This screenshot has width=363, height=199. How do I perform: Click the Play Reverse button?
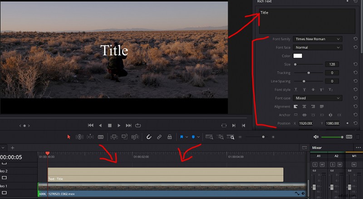pyautogui.click(x=100, y=126)
